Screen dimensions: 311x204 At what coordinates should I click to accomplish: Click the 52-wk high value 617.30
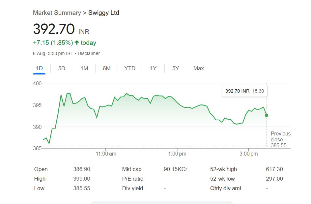click(x=274, y=169)
